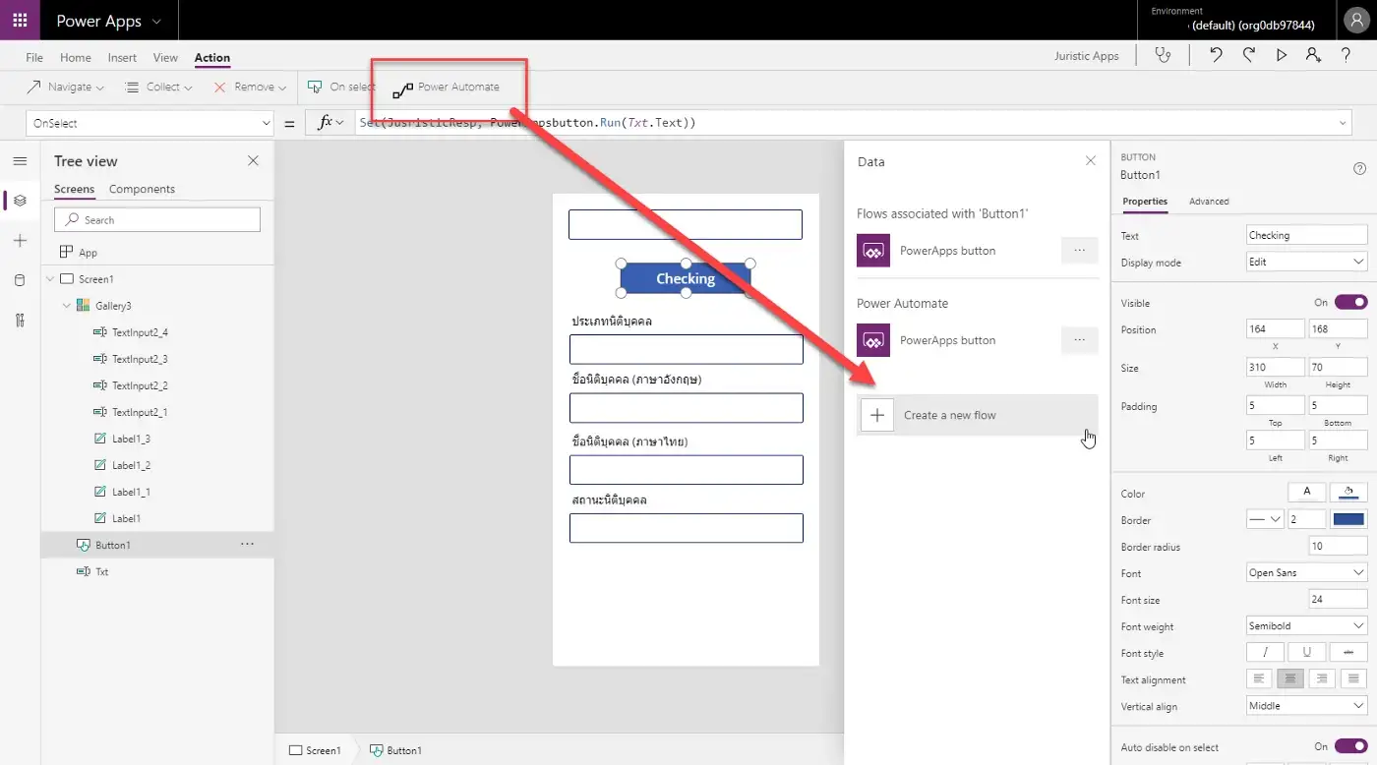This screenshot has height=765, width=1377.
Task: Click the On select toolbar button
Action: coord(341,87)
